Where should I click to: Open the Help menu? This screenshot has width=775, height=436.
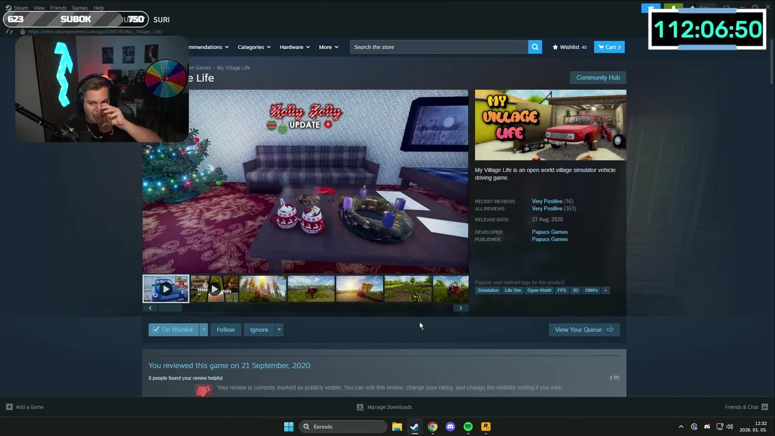pos(99,8)
